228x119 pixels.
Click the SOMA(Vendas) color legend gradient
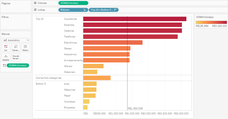211,22
